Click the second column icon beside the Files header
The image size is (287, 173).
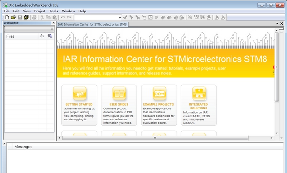point(50,36)
